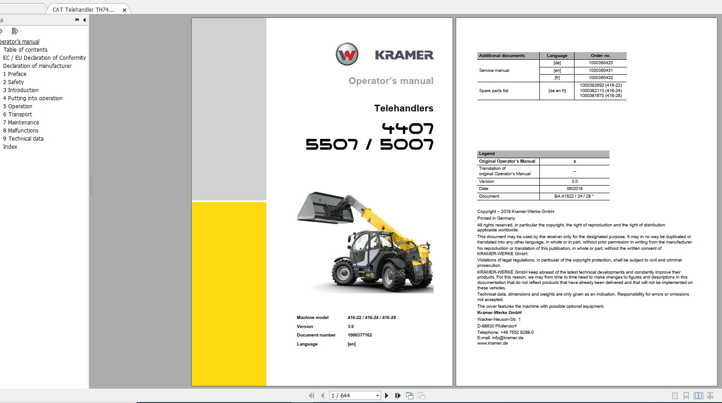Click the 'Telehandlers' title text
This screenshot has height=403, width=722.
404,108
